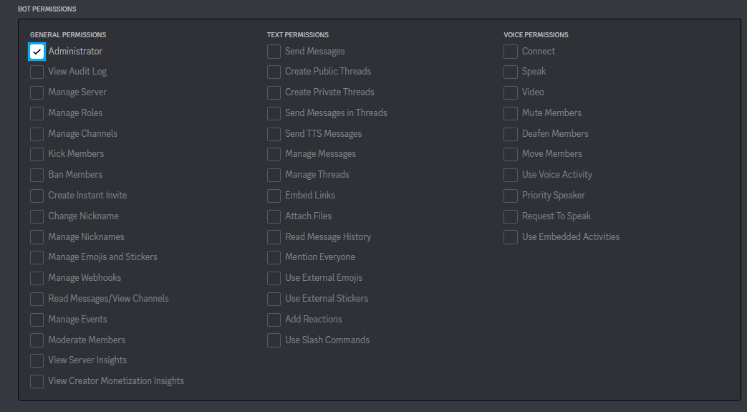747x412 pixels.
Task: Enable the Connect voice permission
Action: (x=511, y=52)
